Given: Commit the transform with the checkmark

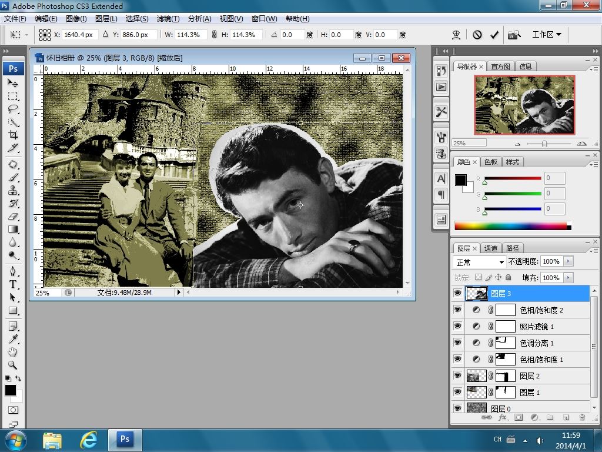Looking at the screenshot, I should pyautogui.click(x=494, y=35).
